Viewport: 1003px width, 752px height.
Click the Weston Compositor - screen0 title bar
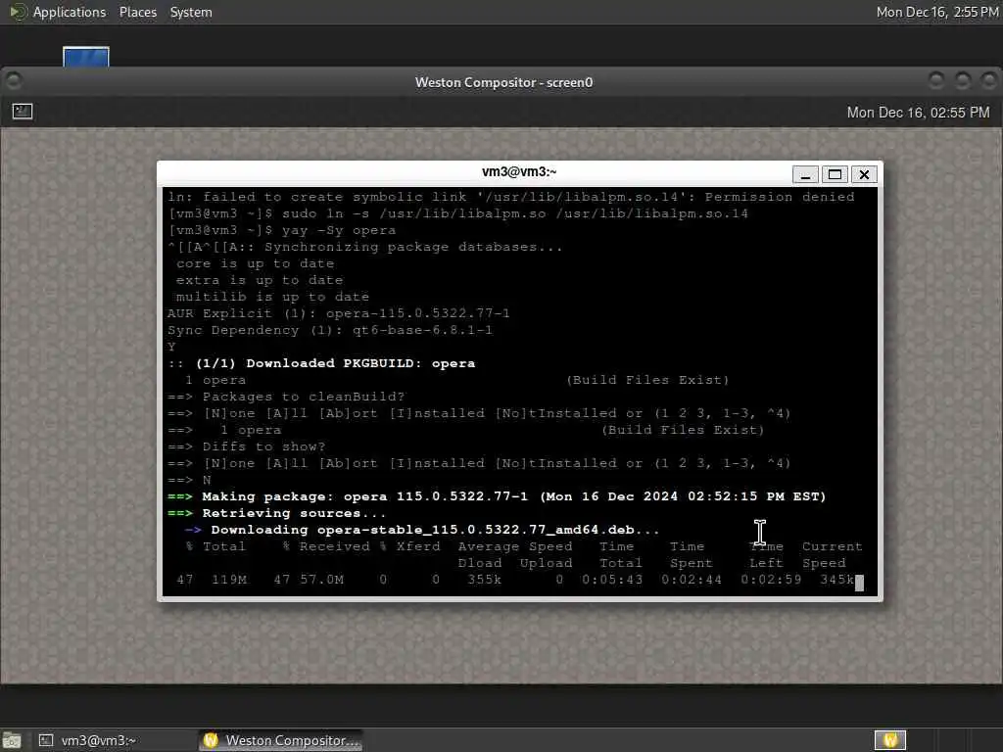(x=503, y=82)
